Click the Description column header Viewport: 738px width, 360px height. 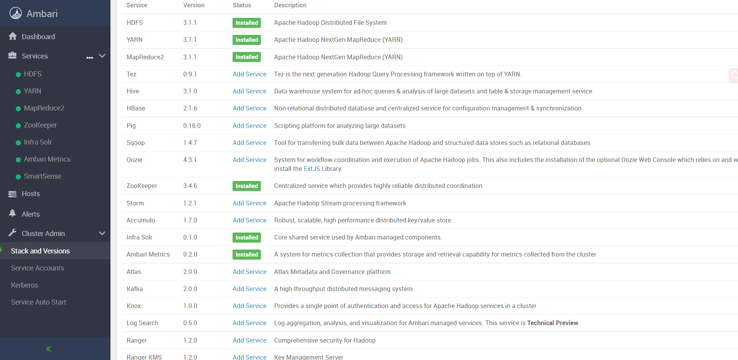point(290,5)
